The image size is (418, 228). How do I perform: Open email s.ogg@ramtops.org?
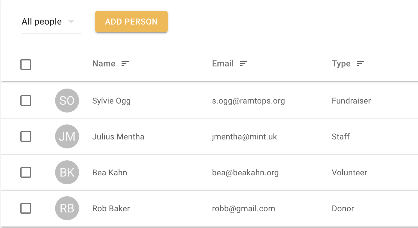[248, 101]
